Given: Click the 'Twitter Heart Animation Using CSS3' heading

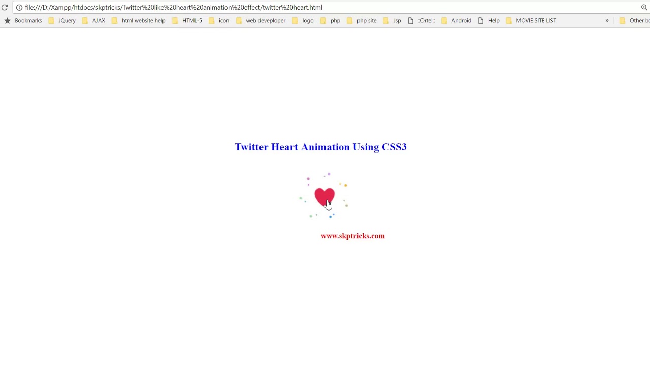Looking at the screenshot, I should tap(320, 147).
